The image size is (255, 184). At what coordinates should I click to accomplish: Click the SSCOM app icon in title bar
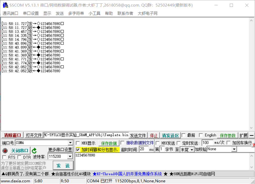[x=5, y=5]
